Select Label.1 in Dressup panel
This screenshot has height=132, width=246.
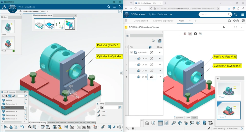104,112
